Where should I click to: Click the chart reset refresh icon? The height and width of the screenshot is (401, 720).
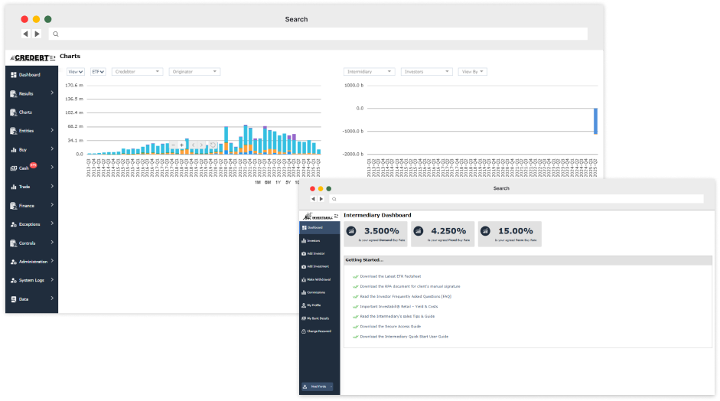pos(213,145)
